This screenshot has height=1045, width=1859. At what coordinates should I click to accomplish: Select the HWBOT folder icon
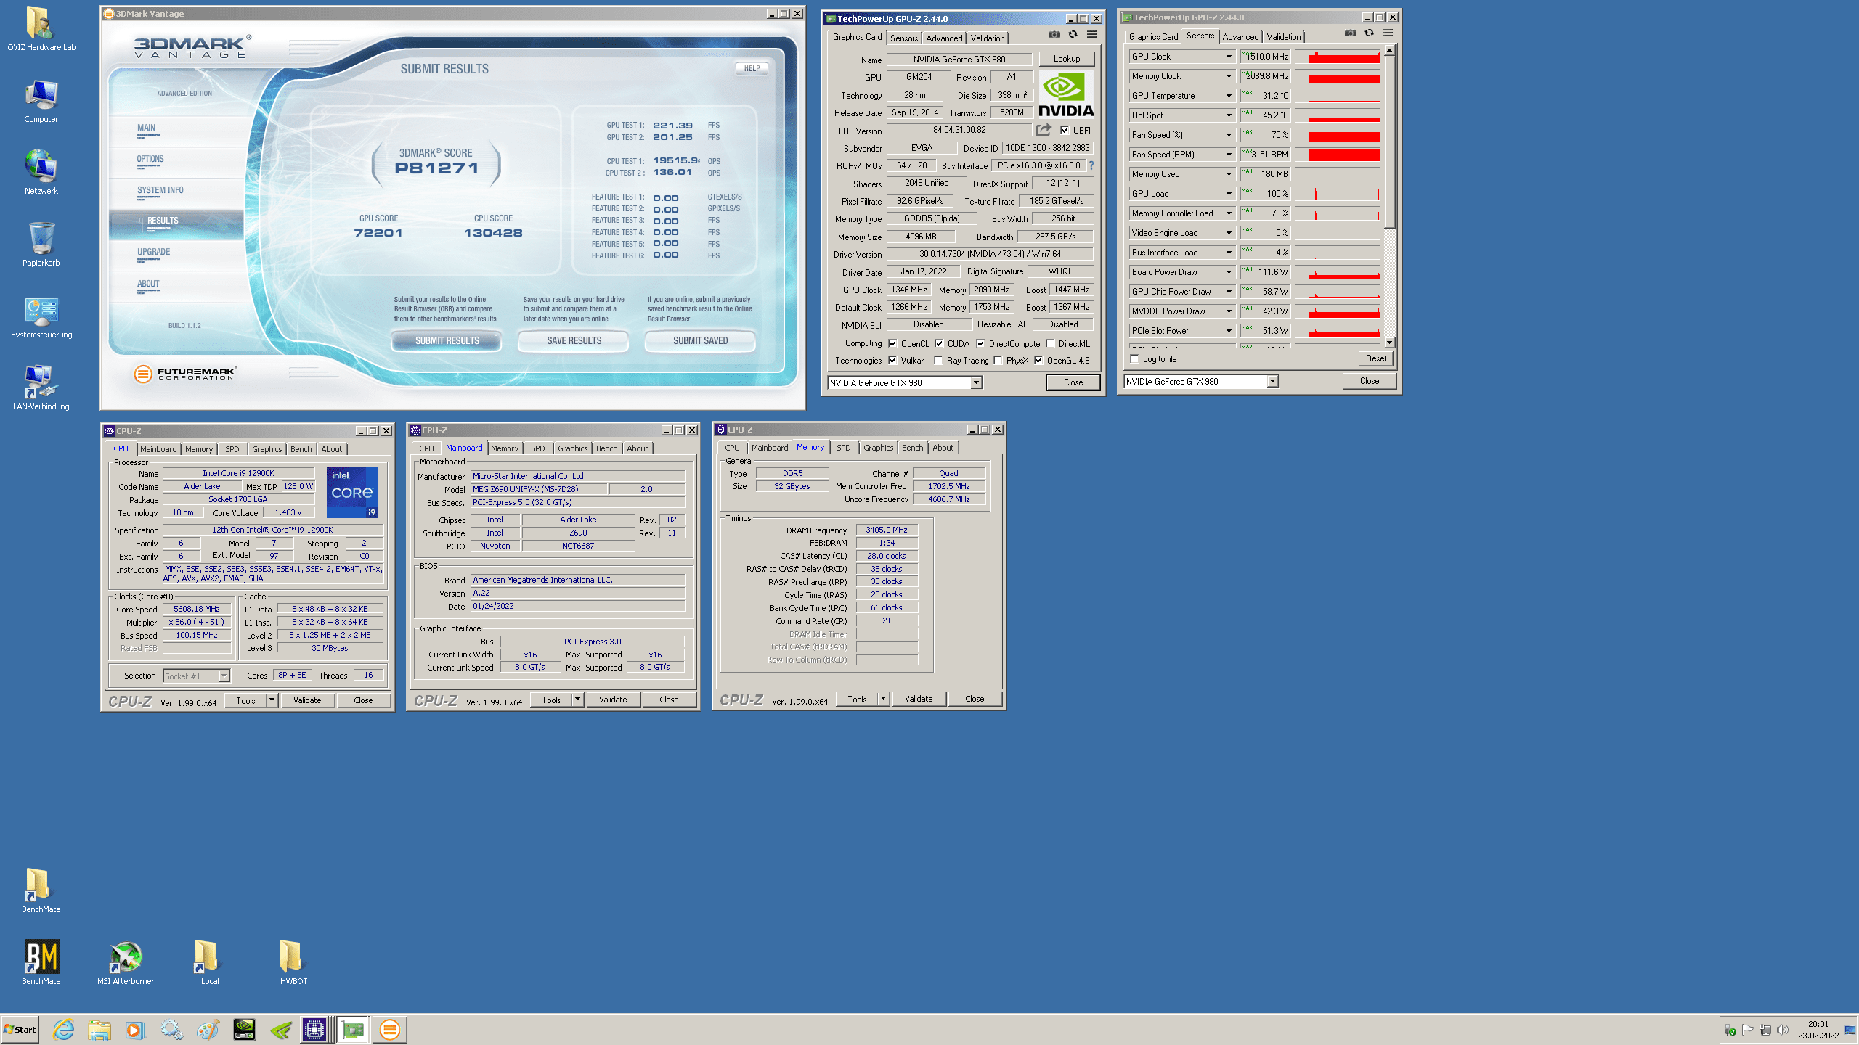pyautogui.click(x=293, y=963)
